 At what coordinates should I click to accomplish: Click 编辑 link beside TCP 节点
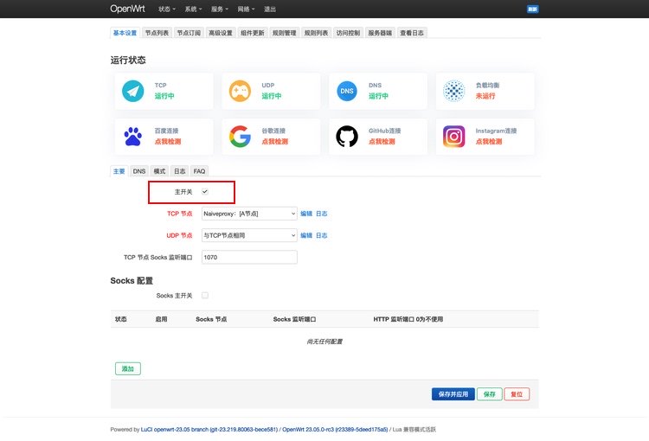305,213
